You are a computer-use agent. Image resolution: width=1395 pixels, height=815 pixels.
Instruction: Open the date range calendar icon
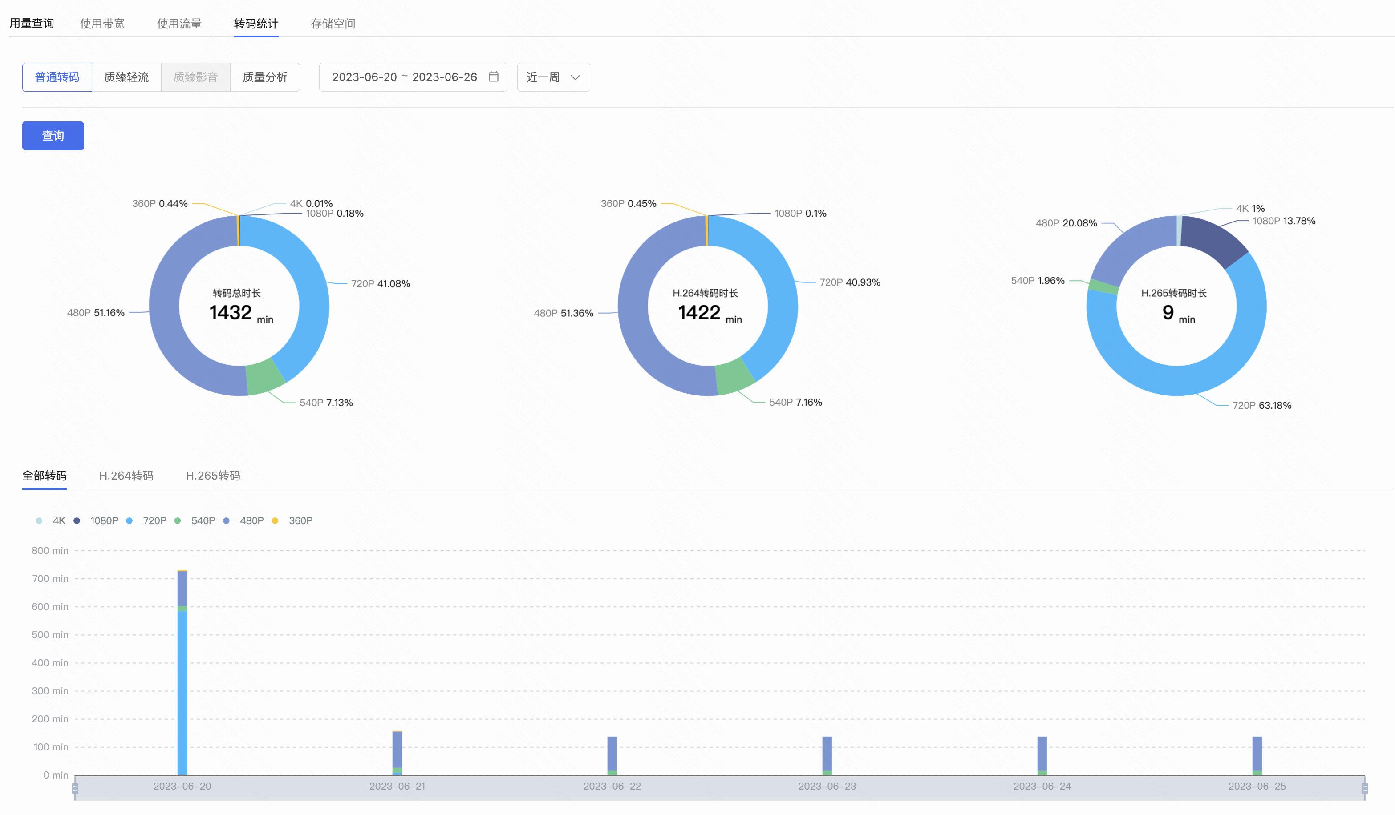(x=494, y=77)
